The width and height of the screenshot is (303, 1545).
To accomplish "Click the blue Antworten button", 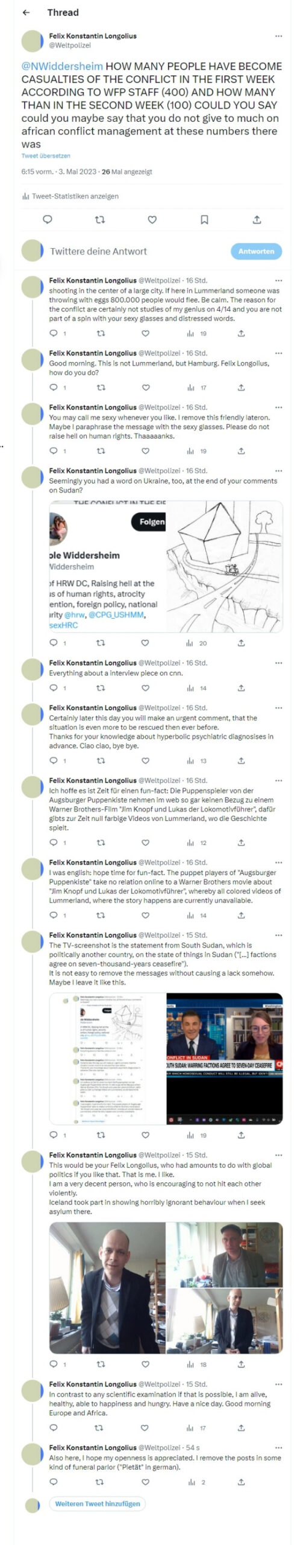I will (x=256, y=251).
